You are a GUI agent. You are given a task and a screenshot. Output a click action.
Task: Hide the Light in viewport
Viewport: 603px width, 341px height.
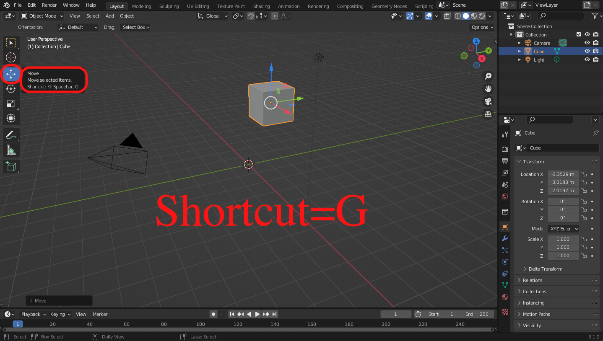[x=587, y=60]
